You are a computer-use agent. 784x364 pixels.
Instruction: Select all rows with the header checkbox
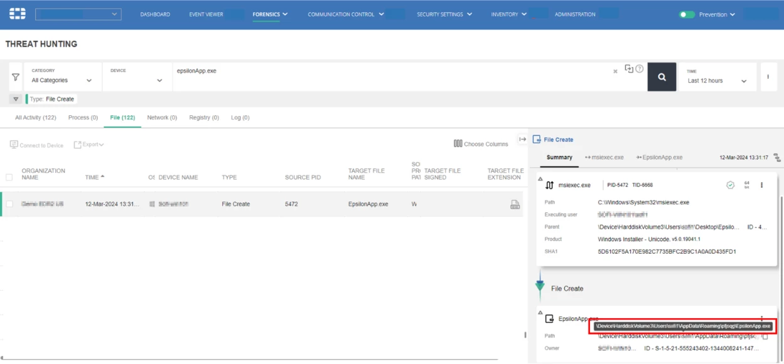9,177
